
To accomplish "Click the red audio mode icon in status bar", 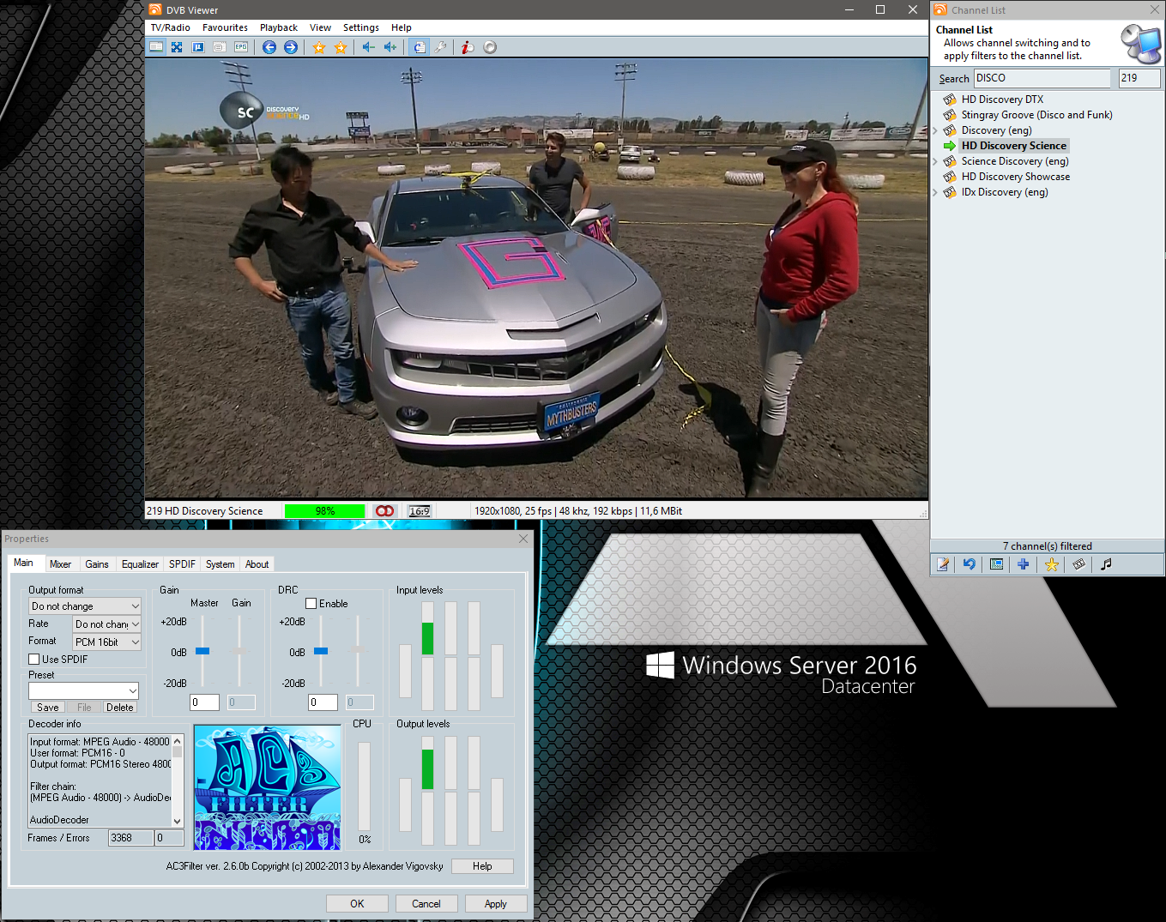I will tap(384, 511).
